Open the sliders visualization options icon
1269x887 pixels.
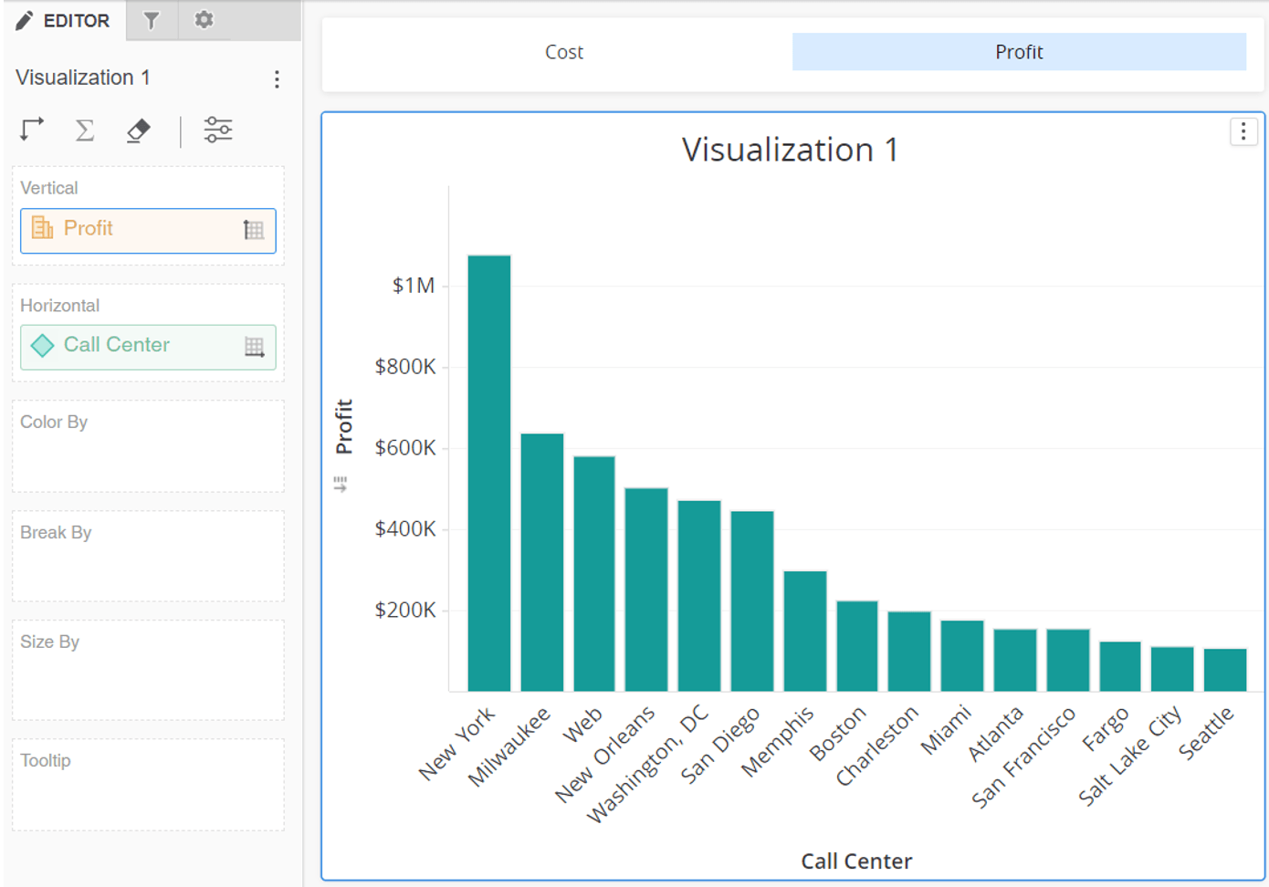[218, 130]
